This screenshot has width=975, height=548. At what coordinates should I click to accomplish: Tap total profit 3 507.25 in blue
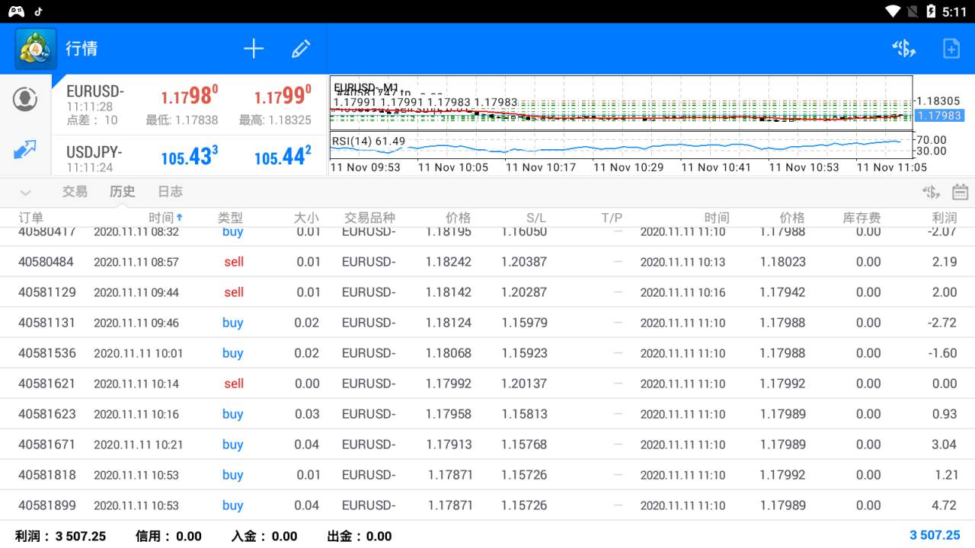point(935,535)
